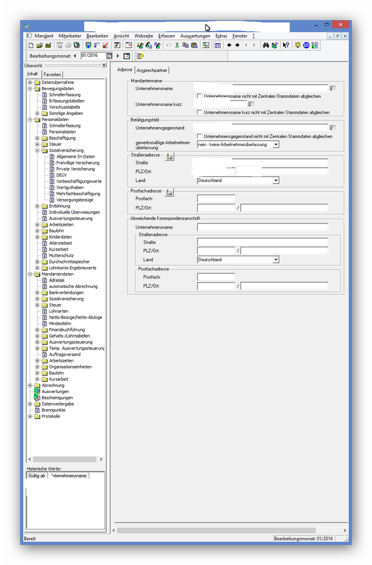Toggle 'Unternehmensgegenstand nicht mit Zentralen Stammdaten abgleichen' checkbox
Viewport: 372px width, 565px height.
point(200,136)
